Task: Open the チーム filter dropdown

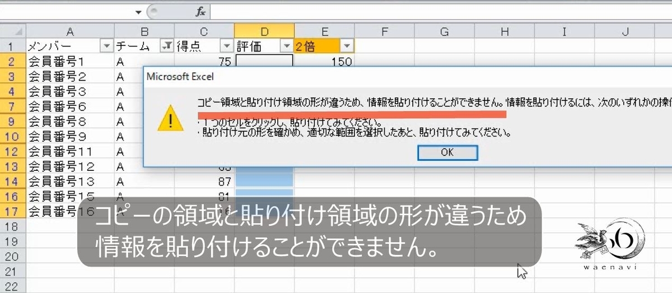Action: click(166, 46)
